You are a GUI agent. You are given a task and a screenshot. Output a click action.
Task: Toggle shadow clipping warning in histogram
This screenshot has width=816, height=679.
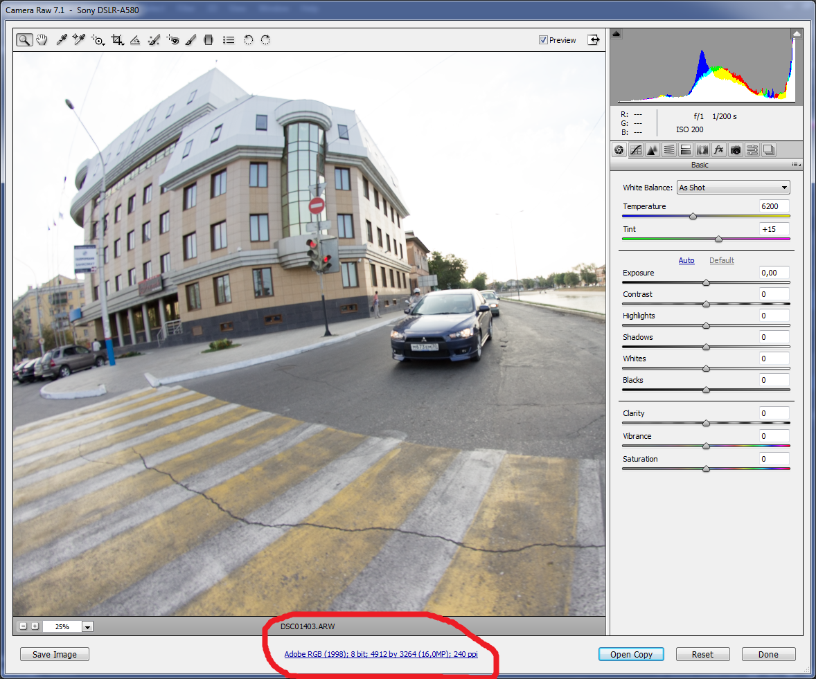[617, 34]
